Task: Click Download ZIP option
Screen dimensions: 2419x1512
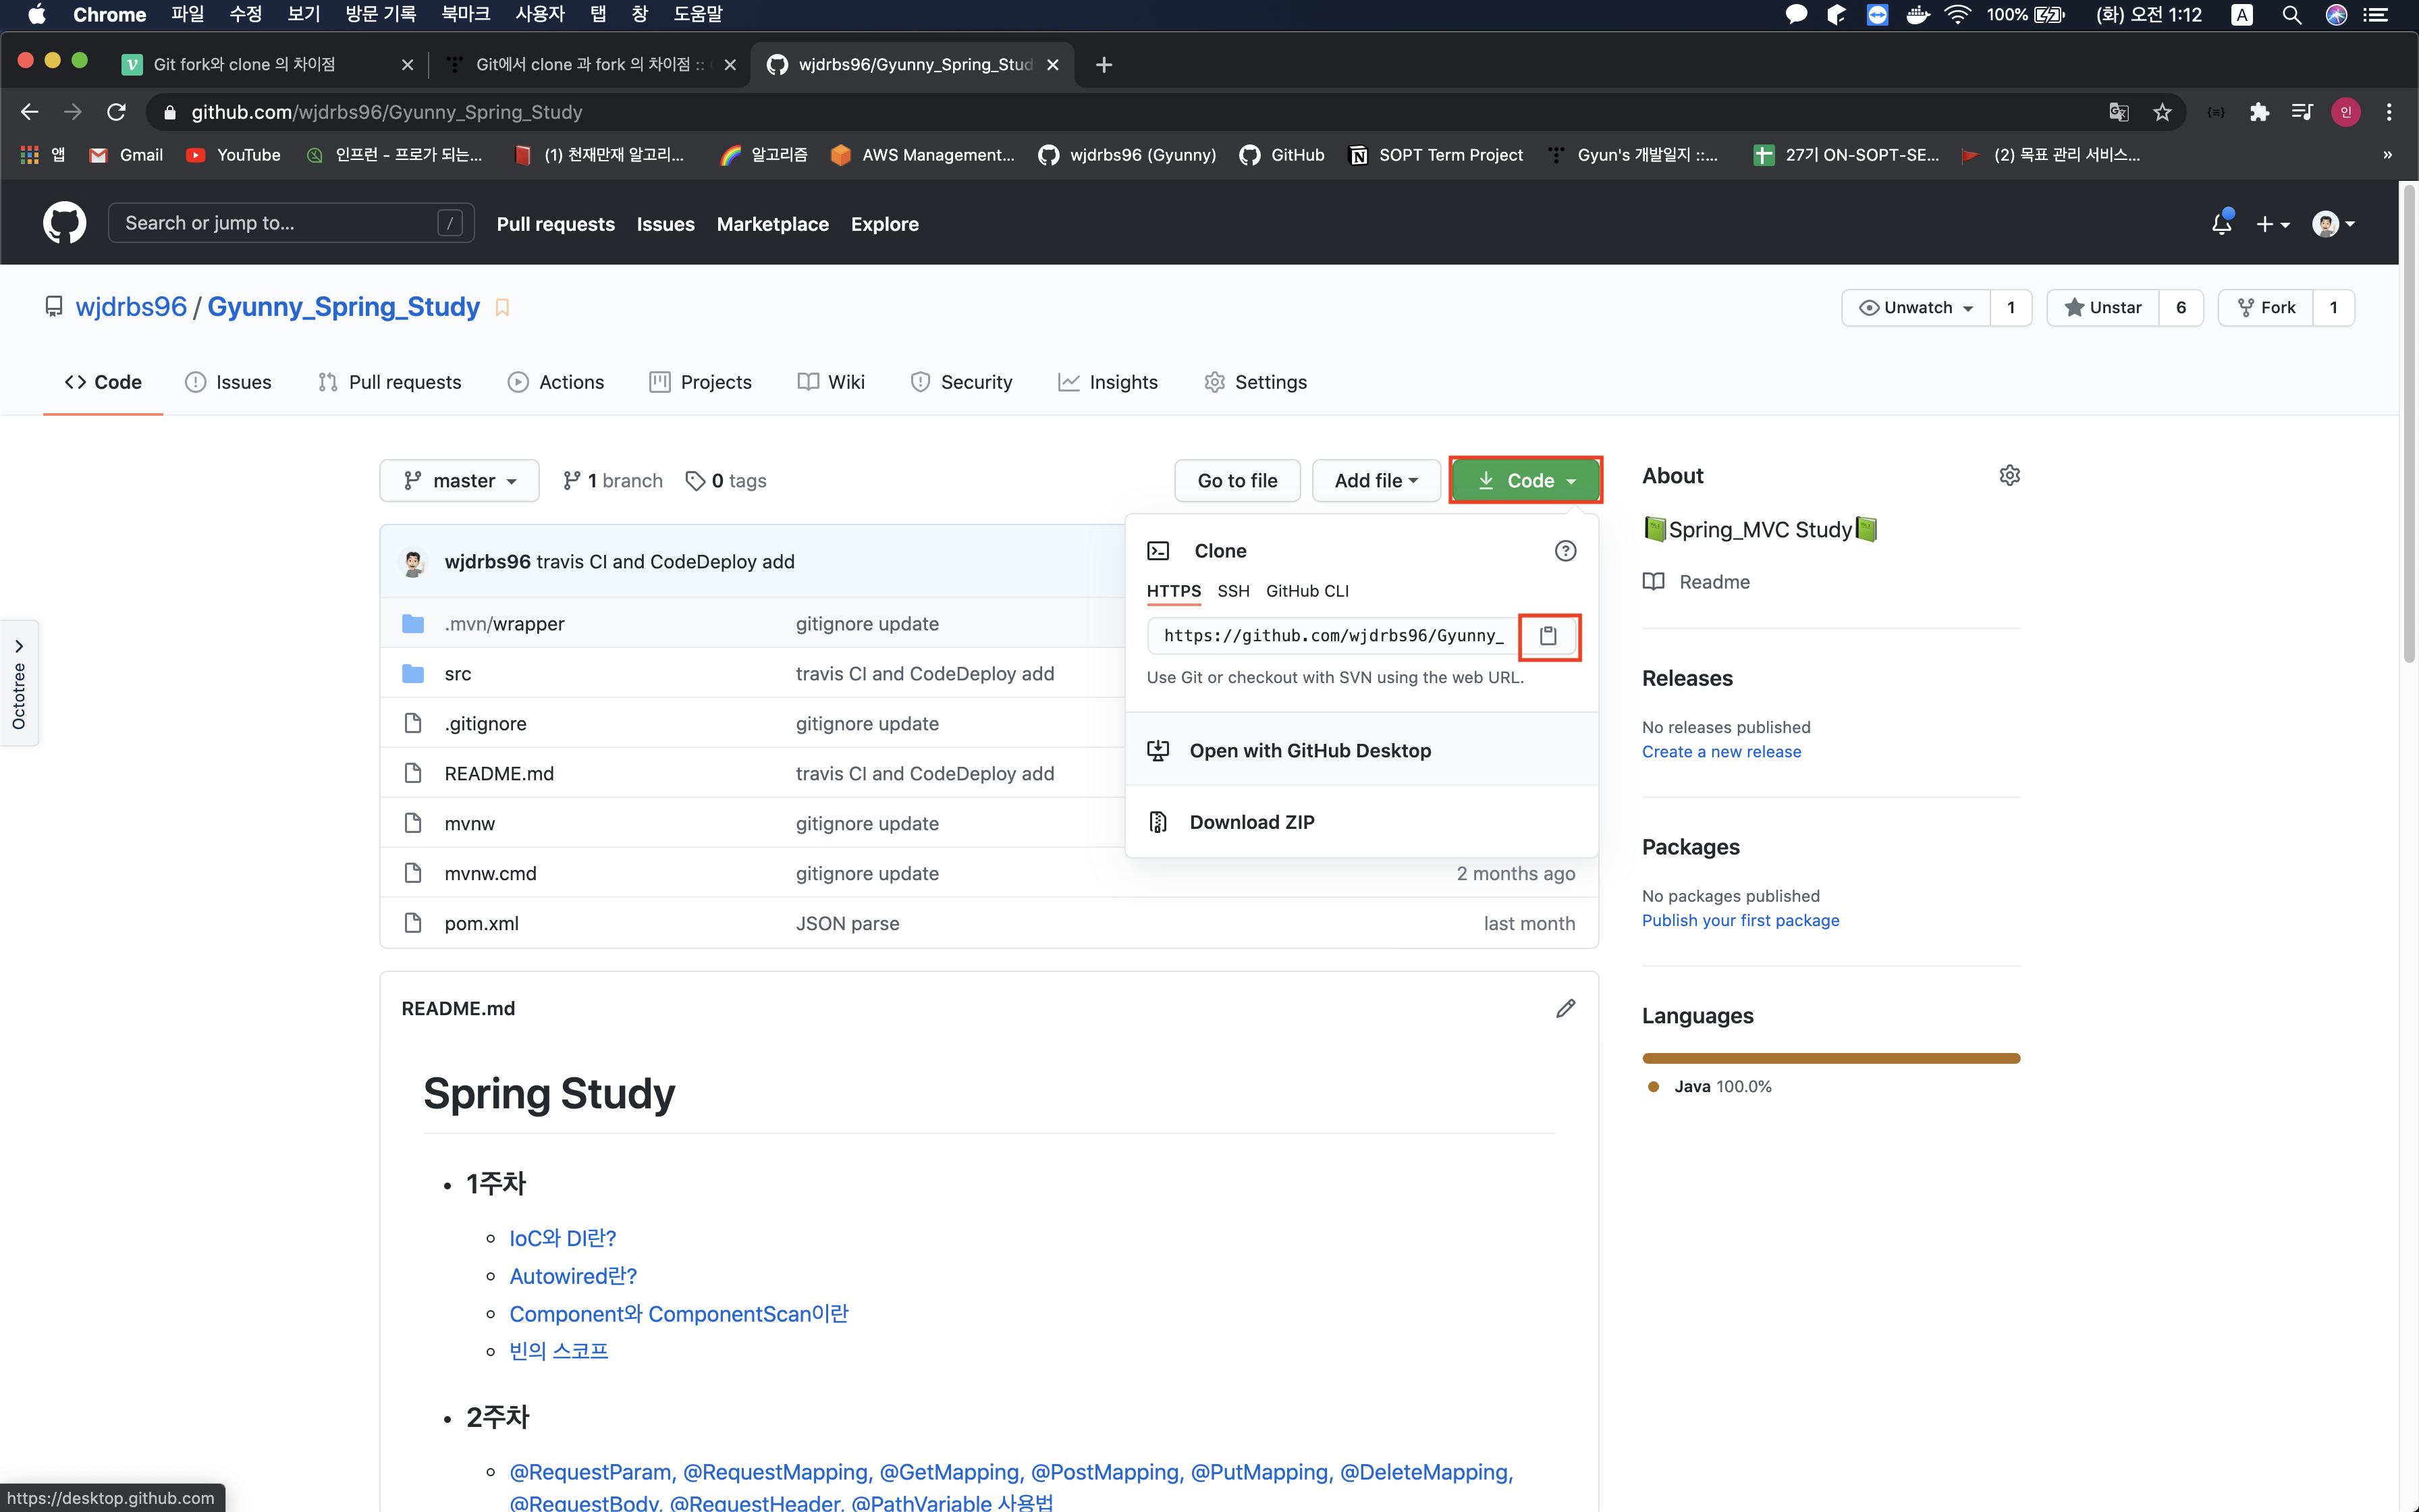Action: point(1251,822)
